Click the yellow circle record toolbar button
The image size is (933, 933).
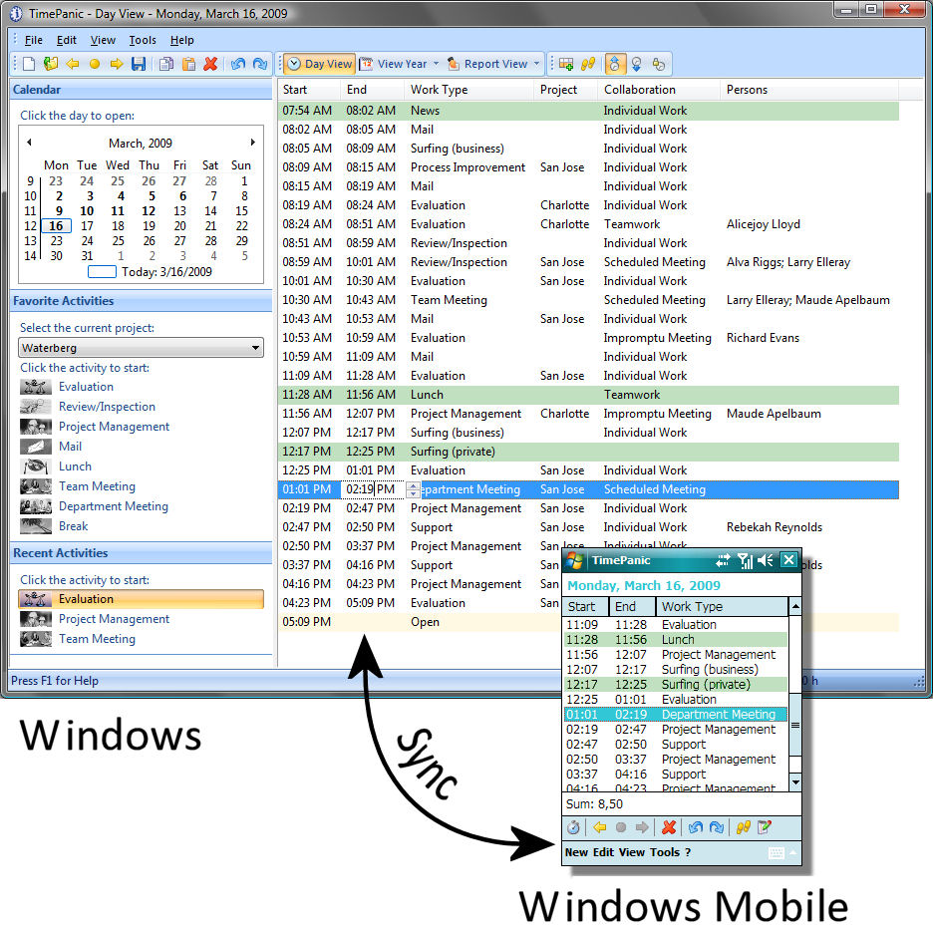point(95,64)
